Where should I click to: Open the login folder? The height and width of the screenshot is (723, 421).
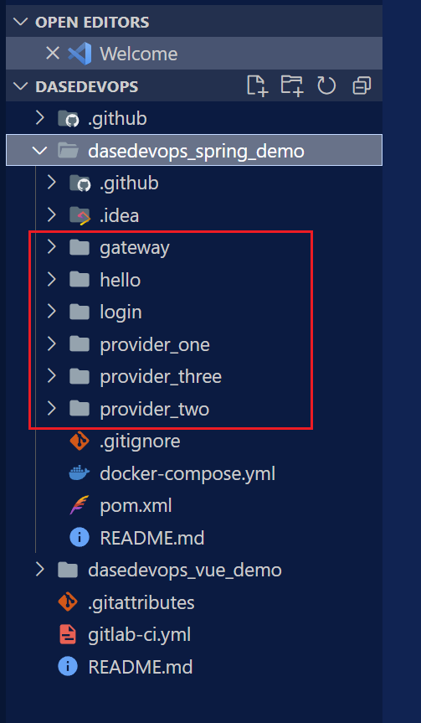[x=121, y=312]
